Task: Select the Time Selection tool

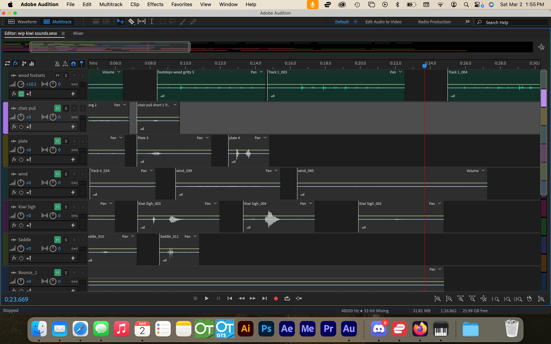Action: point(152,21)
